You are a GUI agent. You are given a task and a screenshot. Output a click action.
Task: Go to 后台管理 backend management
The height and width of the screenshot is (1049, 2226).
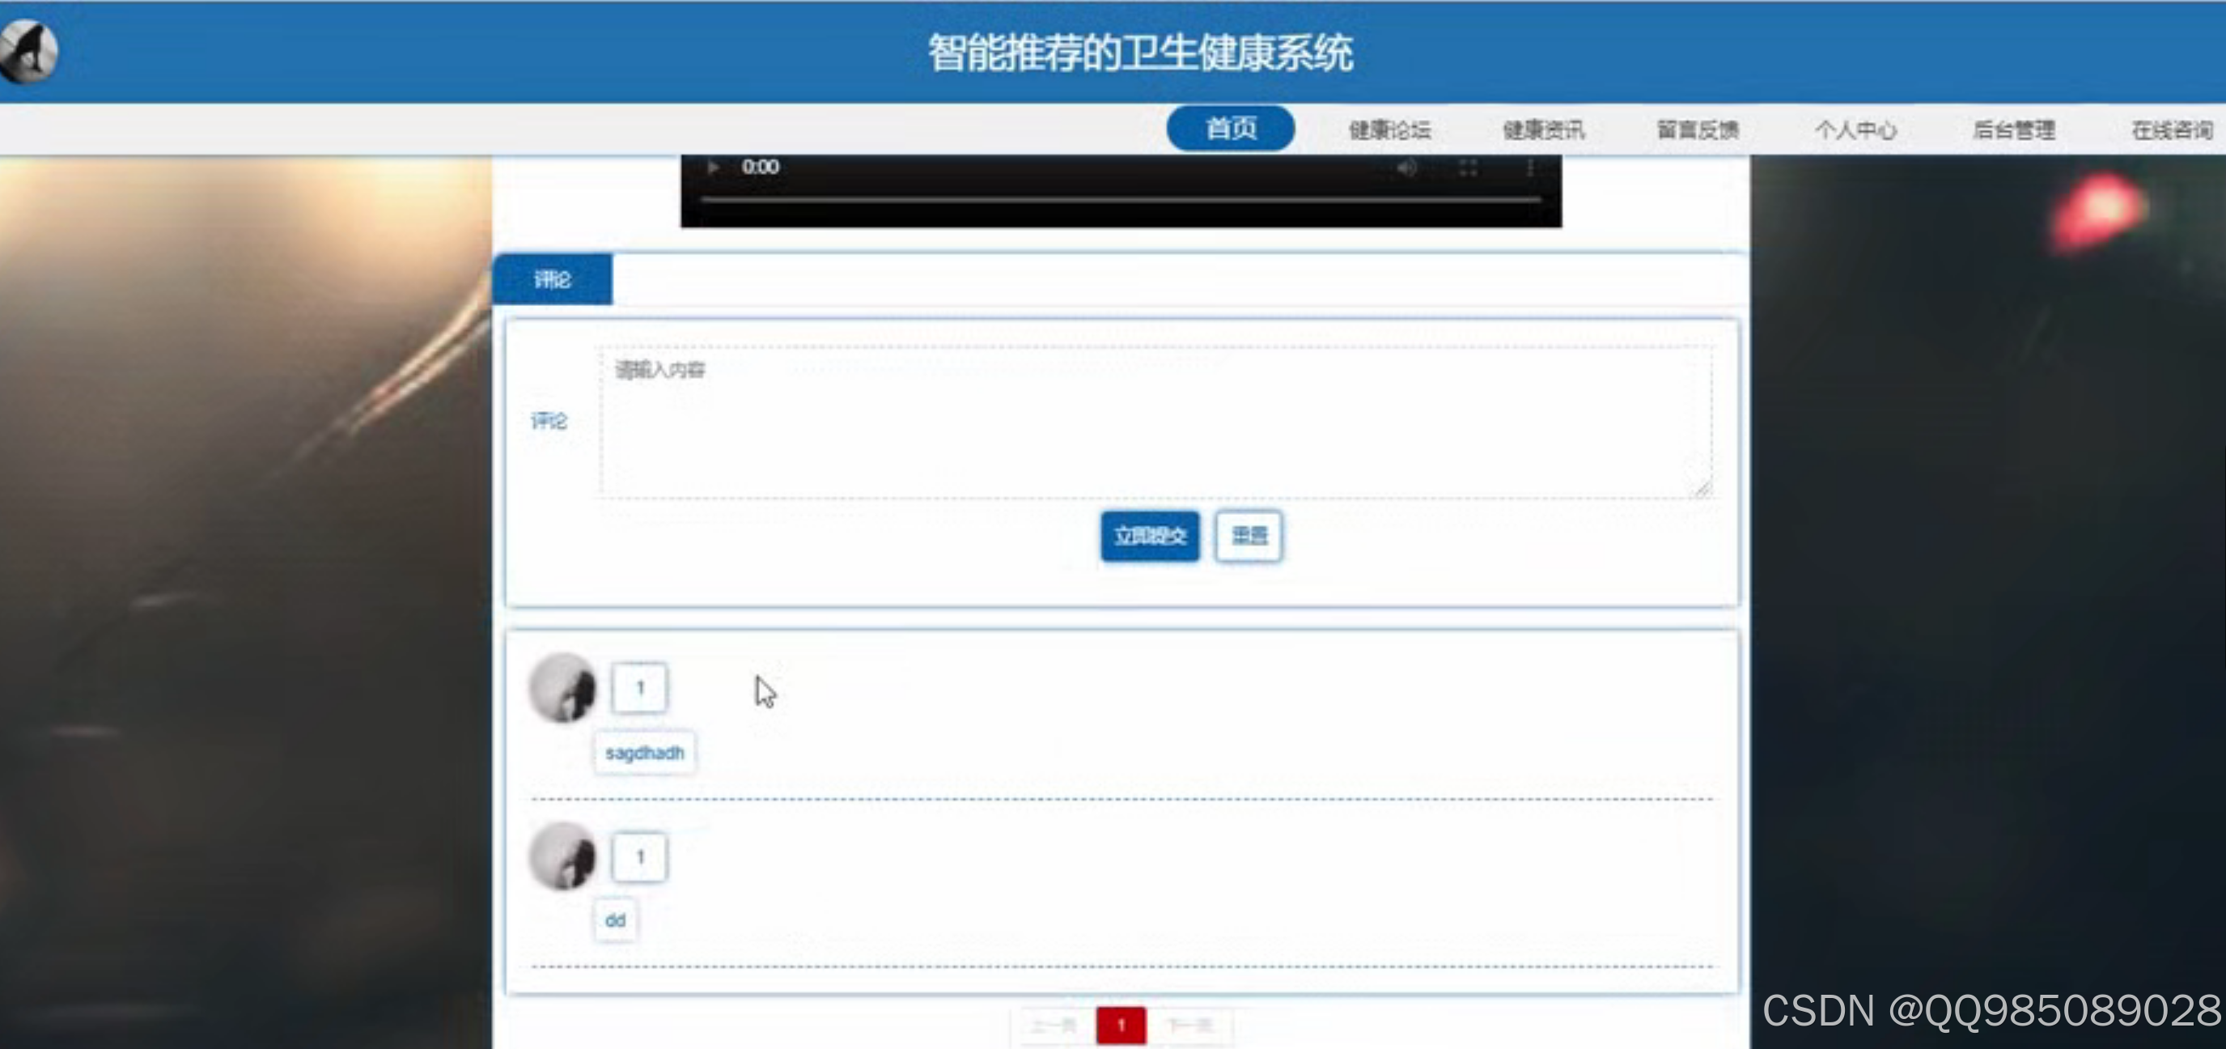point(2013,130)
